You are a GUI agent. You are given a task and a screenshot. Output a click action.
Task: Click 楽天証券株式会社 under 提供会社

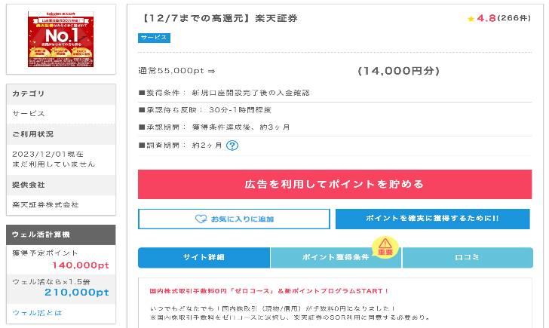click(x=46, y=204)
